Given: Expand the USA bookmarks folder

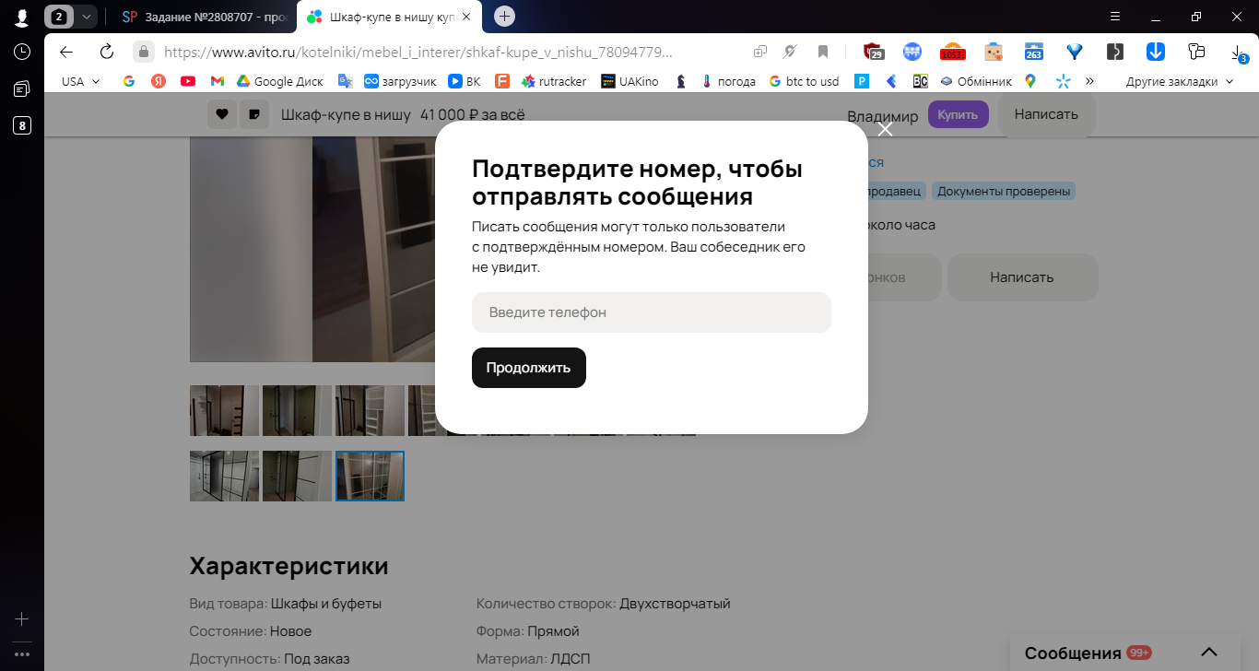Looking at the screenshot, I should (x=81, y=81).
